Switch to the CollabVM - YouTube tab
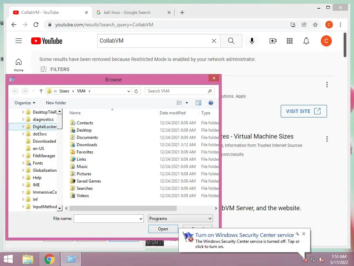 50,12
